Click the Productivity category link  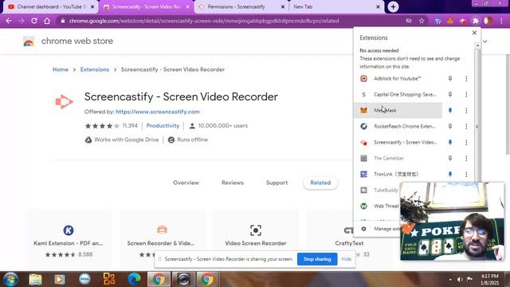[x=163, y=126]
